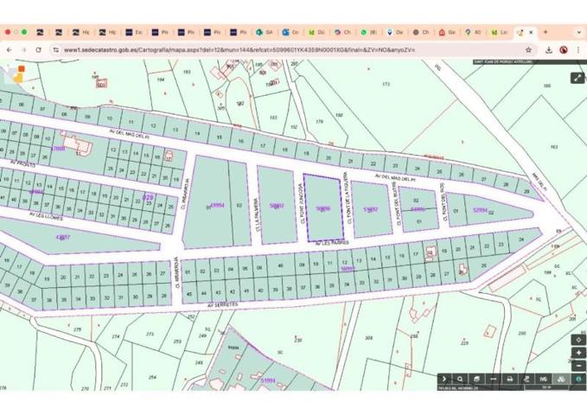Open the browser three-dot menu
The image size is (587, 415).
577,50
